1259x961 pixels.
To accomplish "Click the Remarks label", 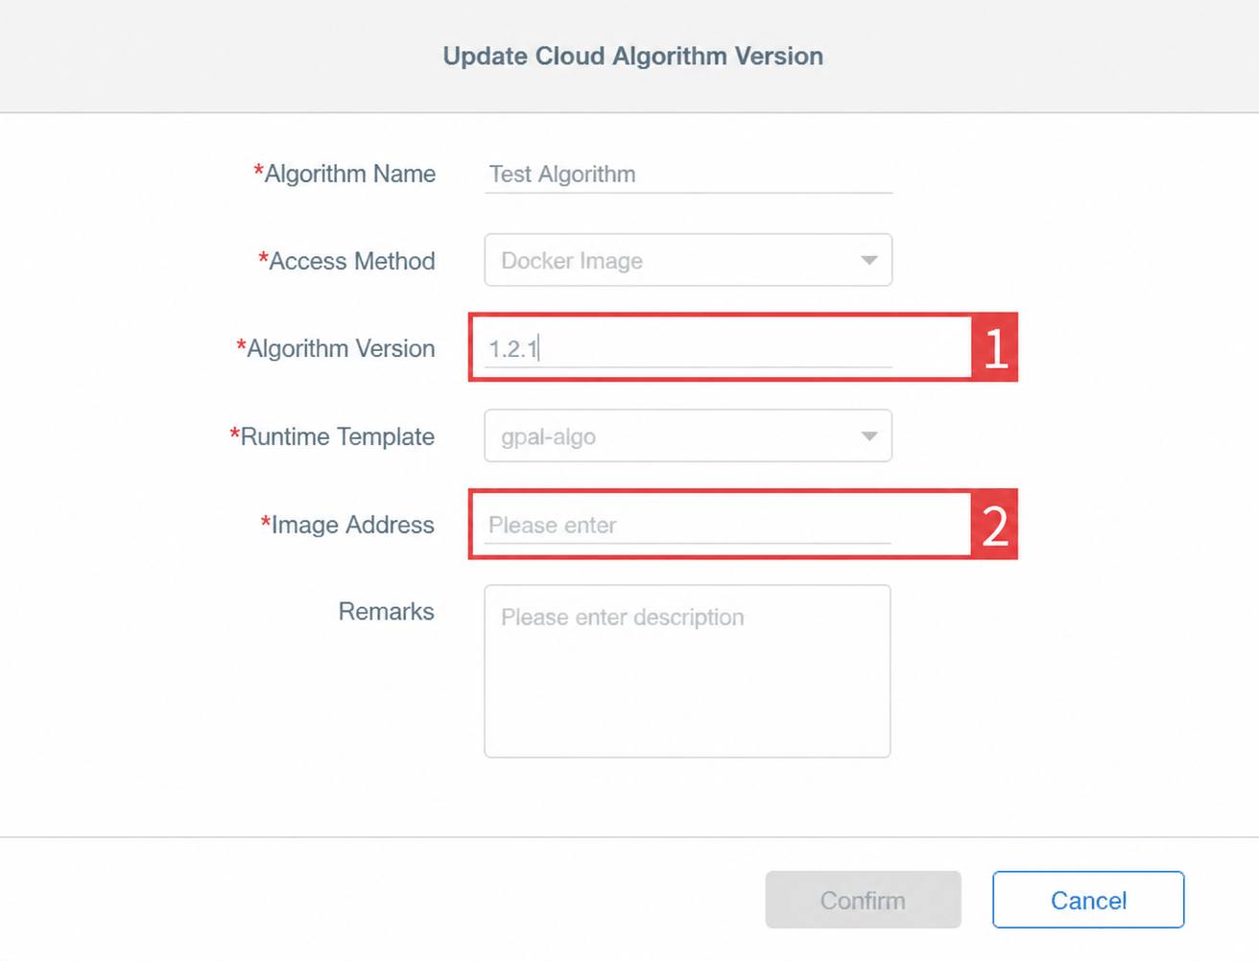I will (386, 611).
